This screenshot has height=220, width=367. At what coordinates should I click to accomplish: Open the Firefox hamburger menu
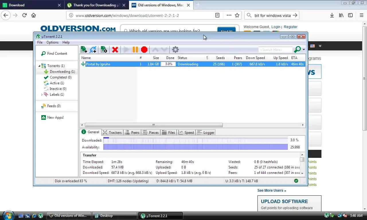click(x=361, y=15)
